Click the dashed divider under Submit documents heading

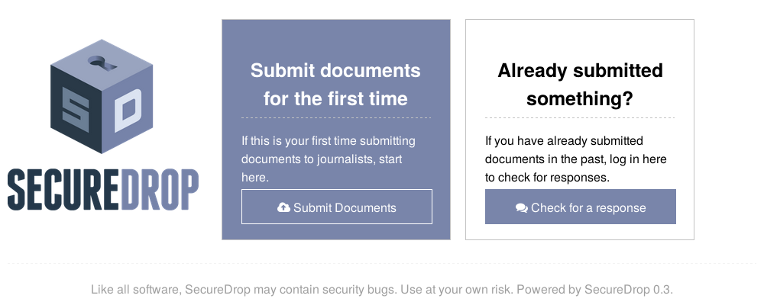click(x=336, y=117)
